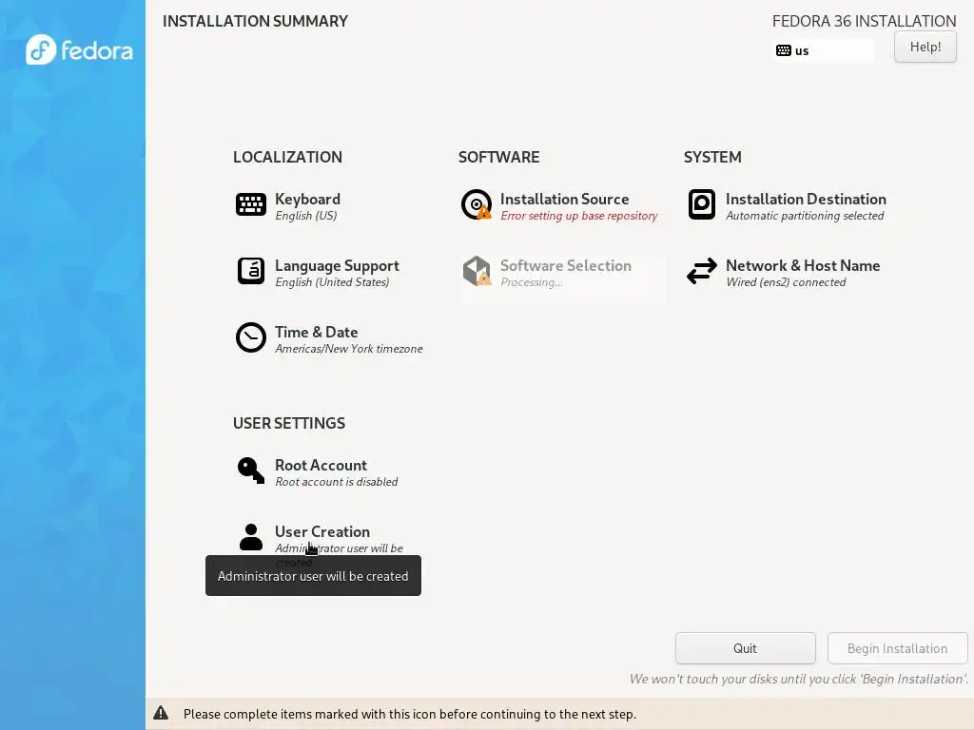Click 'Automatic partitioning selected' text
The height and width of the screenshot is (730, 974).
805,216
